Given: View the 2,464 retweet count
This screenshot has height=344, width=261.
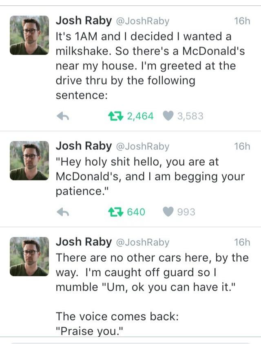Looking at the screenshot, I should click(x=140, y=116).
